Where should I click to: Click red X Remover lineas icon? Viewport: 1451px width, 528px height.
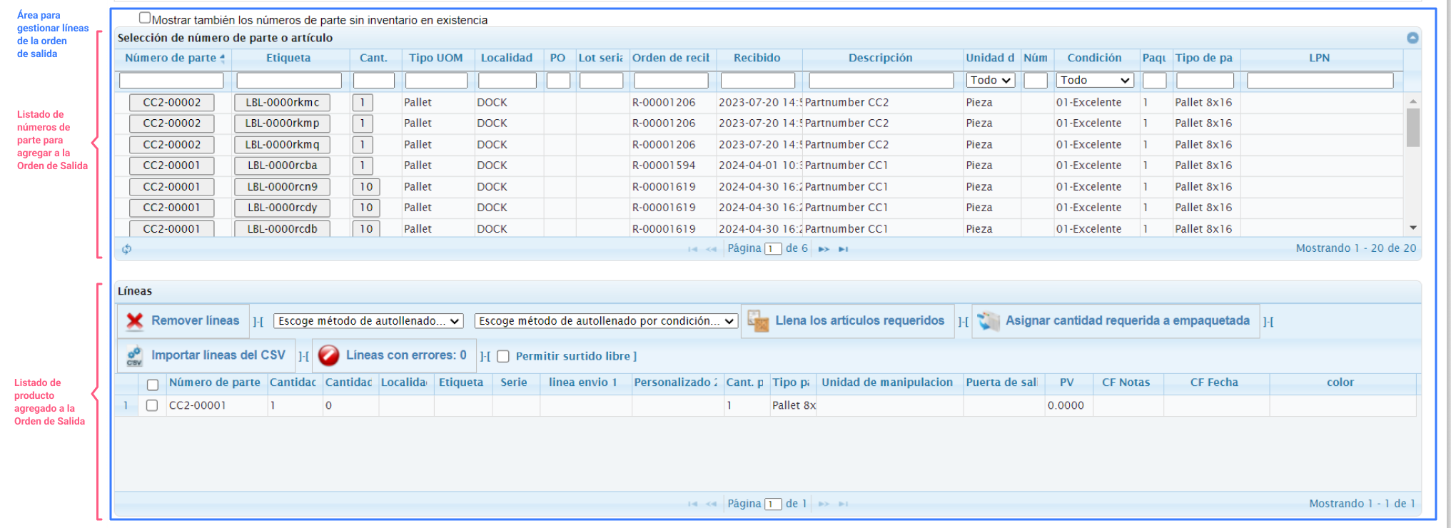coord(135,321)
